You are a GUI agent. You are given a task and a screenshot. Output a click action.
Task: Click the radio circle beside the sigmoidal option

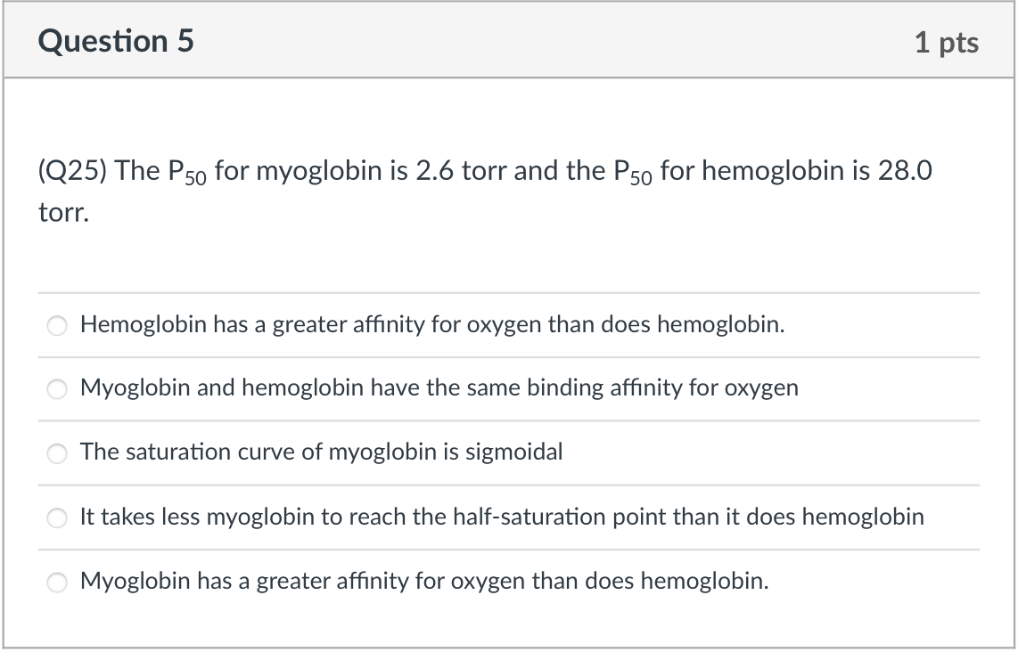57,452
